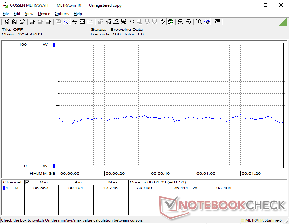
Task: Activate the curve zoom magnifier icon
Action: point(207,22)
